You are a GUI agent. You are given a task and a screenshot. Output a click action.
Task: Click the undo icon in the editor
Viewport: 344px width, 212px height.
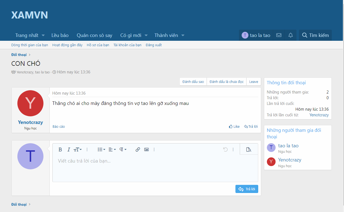point(225,149)
